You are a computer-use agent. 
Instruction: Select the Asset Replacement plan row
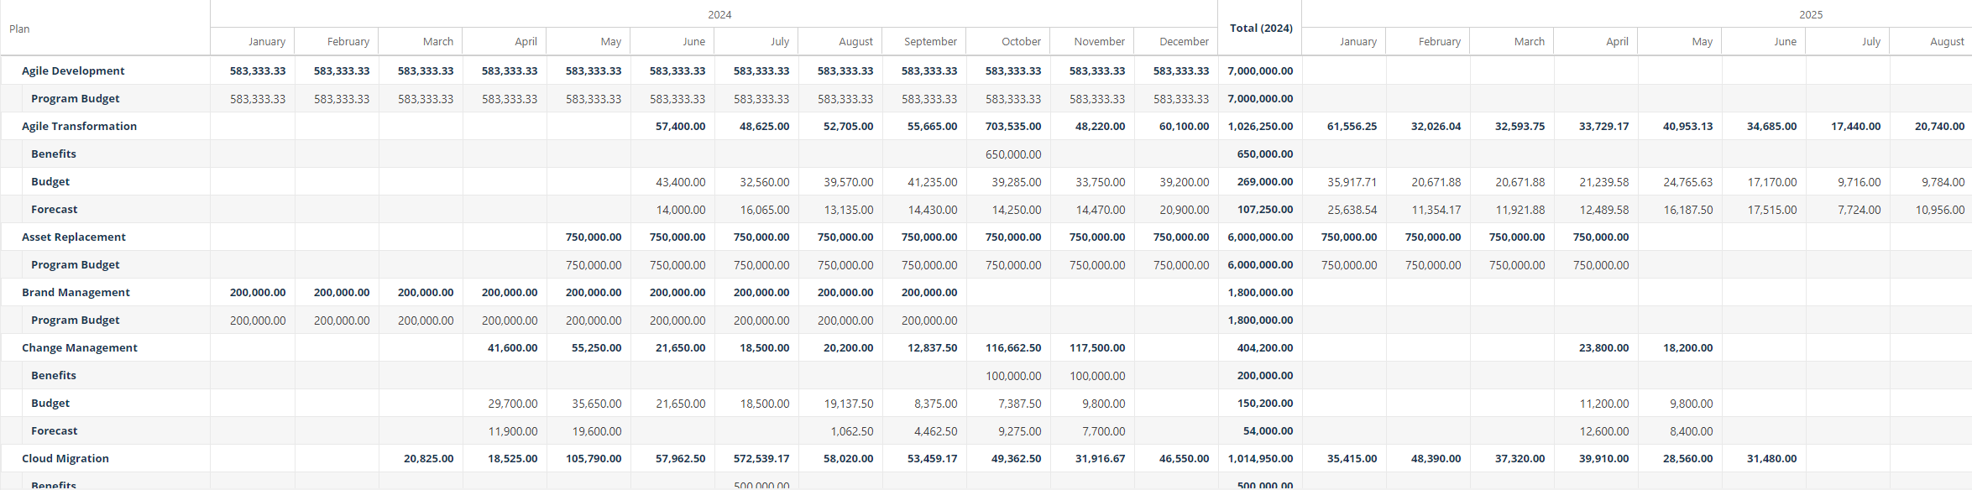[x=74, y=237]
